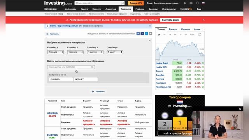Open the Столбец 1 interval dropdown

coord(55,52)
